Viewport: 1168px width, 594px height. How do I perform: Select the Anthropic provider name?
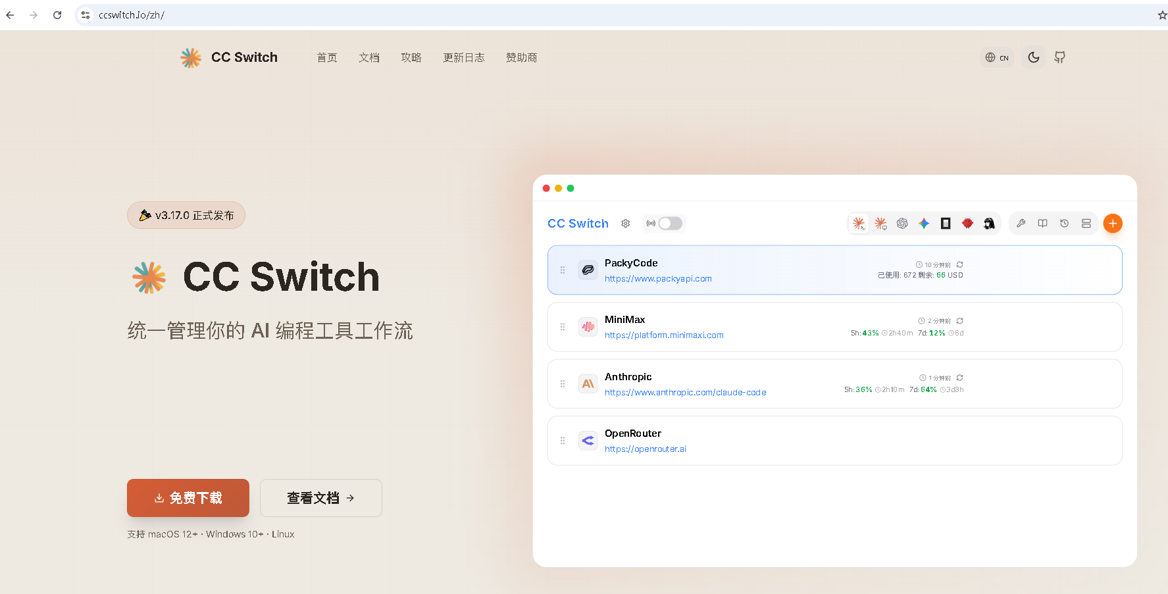(628, 377)
